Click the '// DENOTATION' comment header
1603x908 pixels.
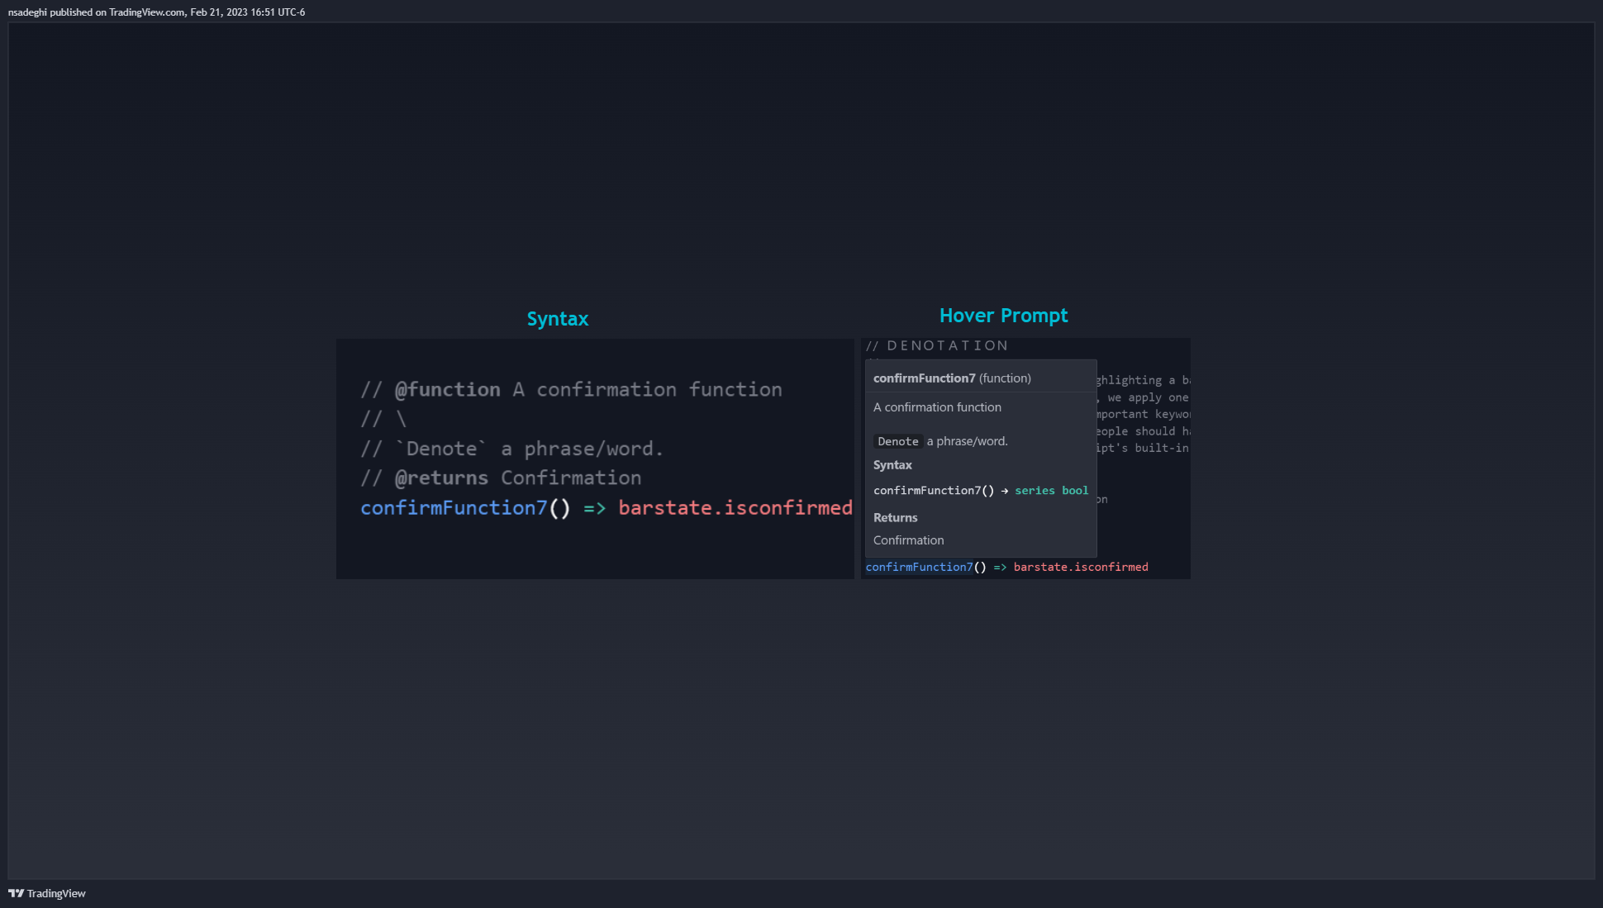pos(937,345)
